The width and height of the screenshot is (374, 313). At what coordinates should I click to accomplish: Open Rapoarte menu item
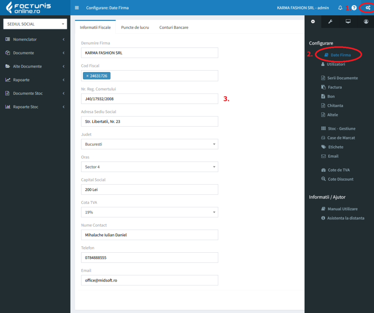(x=35, y=80)
